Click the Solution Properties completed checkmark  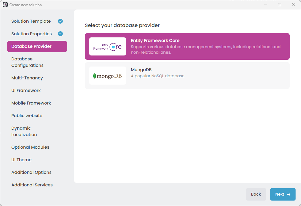(x=60, y=34)
